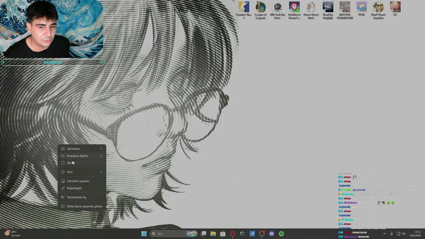The height and width of the screenshot is (239, 425).
Task: Select Kişiselleştir in the context menu
Action: click(82, 188)
